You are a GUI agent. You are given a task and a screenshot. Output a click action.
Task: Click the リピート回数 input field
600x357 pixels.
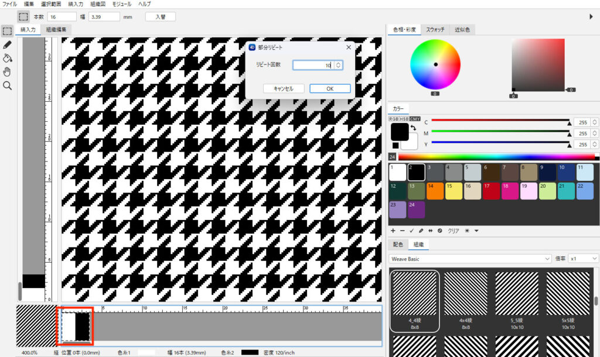(x=313, y=66)
